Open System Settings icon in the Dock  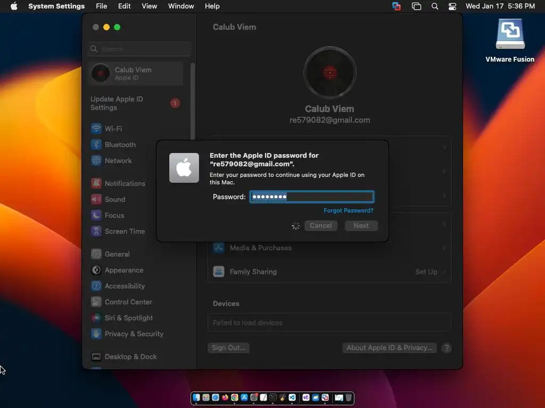[x=254, y=397]
